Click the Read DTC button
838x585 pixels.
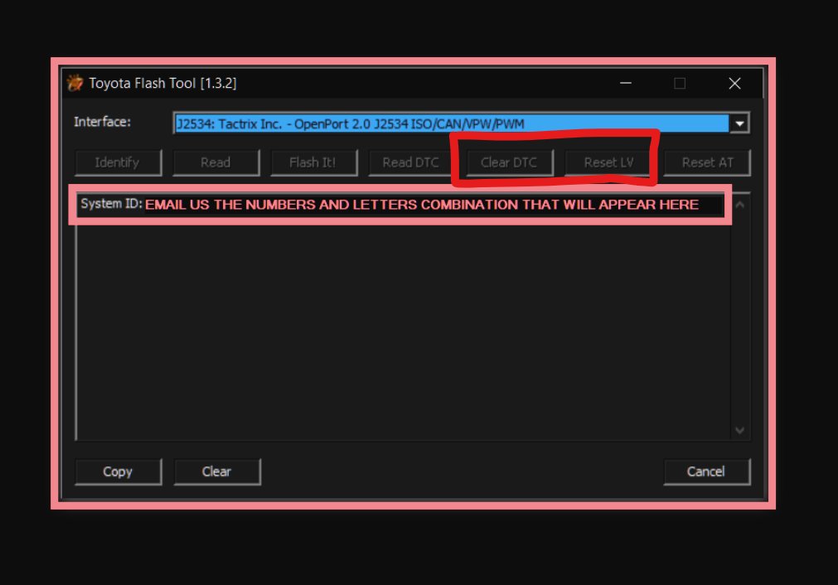[411, 162]
